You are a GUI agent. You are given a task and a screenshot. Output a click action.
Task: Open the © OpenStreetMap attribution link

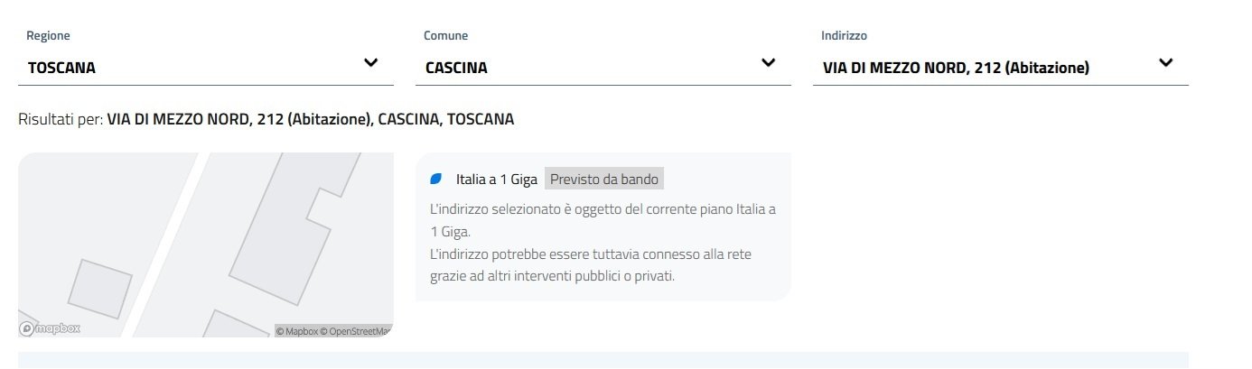360,331
